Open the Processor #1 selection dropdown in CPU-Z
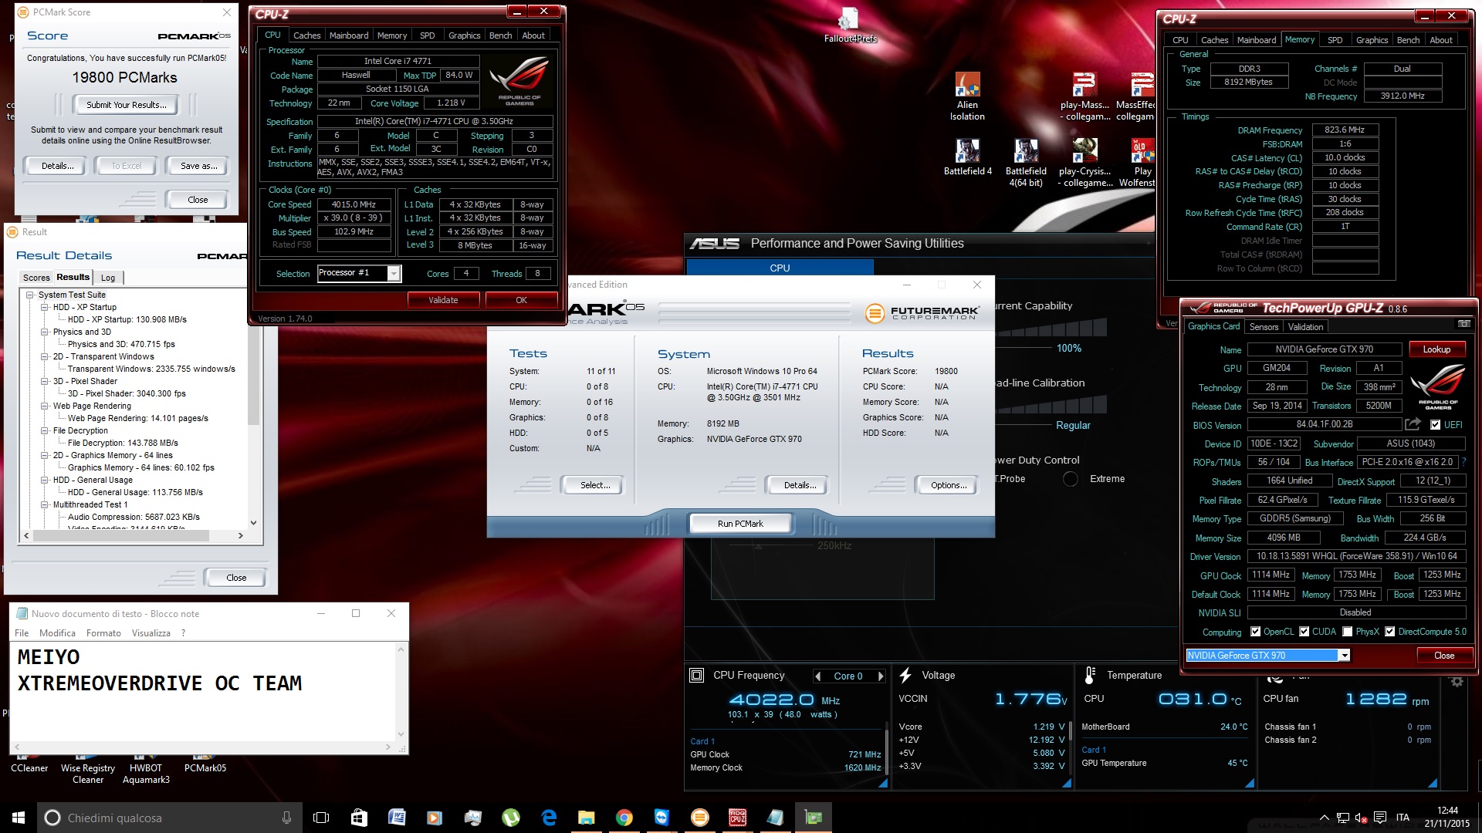The image size is (1482, 833). (x=394, y=273)
